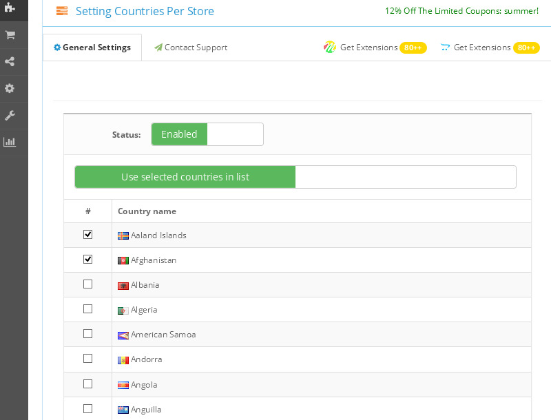The height and width of the screenshot is (420, 551).
Task: Open the Contact Support tab
Action: pyautogui.click(x=191, y=48)
